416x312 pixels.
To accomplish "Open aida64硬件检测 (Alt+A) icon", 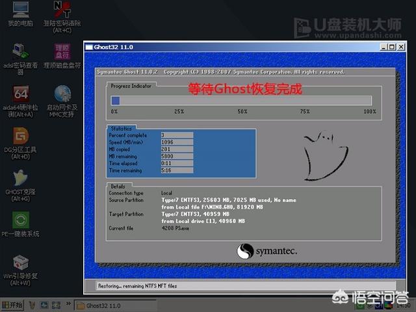I will click(20, 101).
